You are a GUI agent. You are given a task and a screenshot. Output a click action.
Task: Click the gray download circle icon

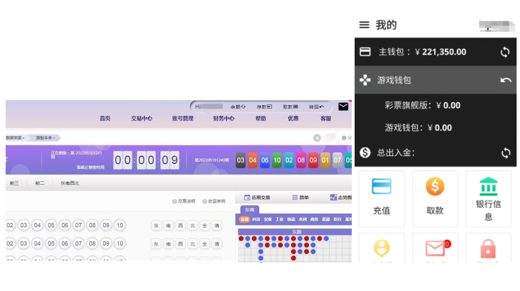(317, 138)
